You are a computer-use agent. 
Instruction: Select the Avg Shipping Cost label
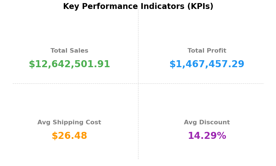click(69, 123)
